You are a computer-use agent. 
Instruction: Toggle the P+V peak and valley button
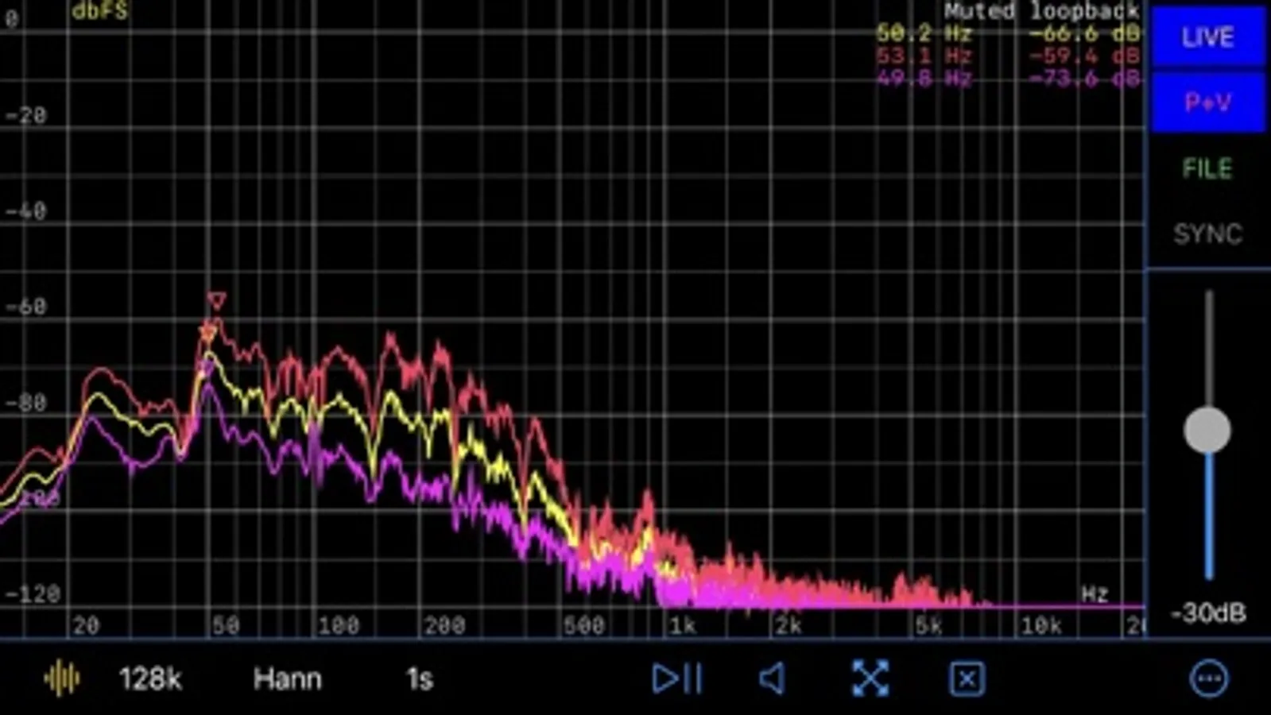click(x=1207, y=102)
